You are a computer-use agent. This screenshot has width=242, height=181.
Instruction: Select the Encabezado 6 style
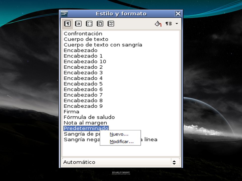point(83,89)
